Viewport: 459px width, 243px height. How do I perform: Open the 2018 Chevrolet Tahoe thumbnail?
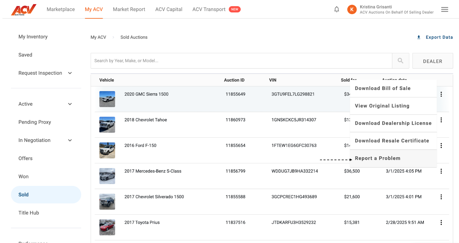tap(107, 125)
